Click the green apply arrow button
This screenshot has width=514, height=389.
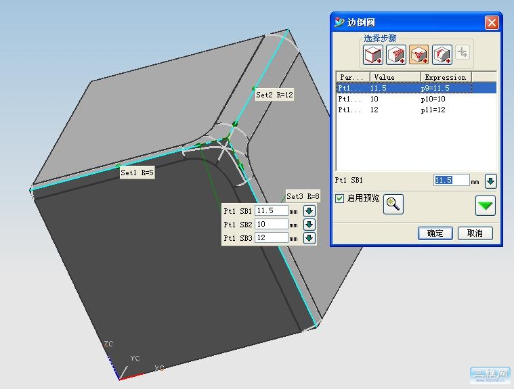(485, 206)
